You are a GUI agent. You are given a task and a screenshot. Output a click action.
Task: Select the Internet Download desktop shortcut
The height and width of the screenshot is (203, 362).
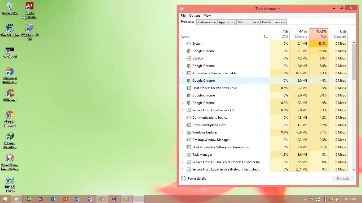point(10,141)
